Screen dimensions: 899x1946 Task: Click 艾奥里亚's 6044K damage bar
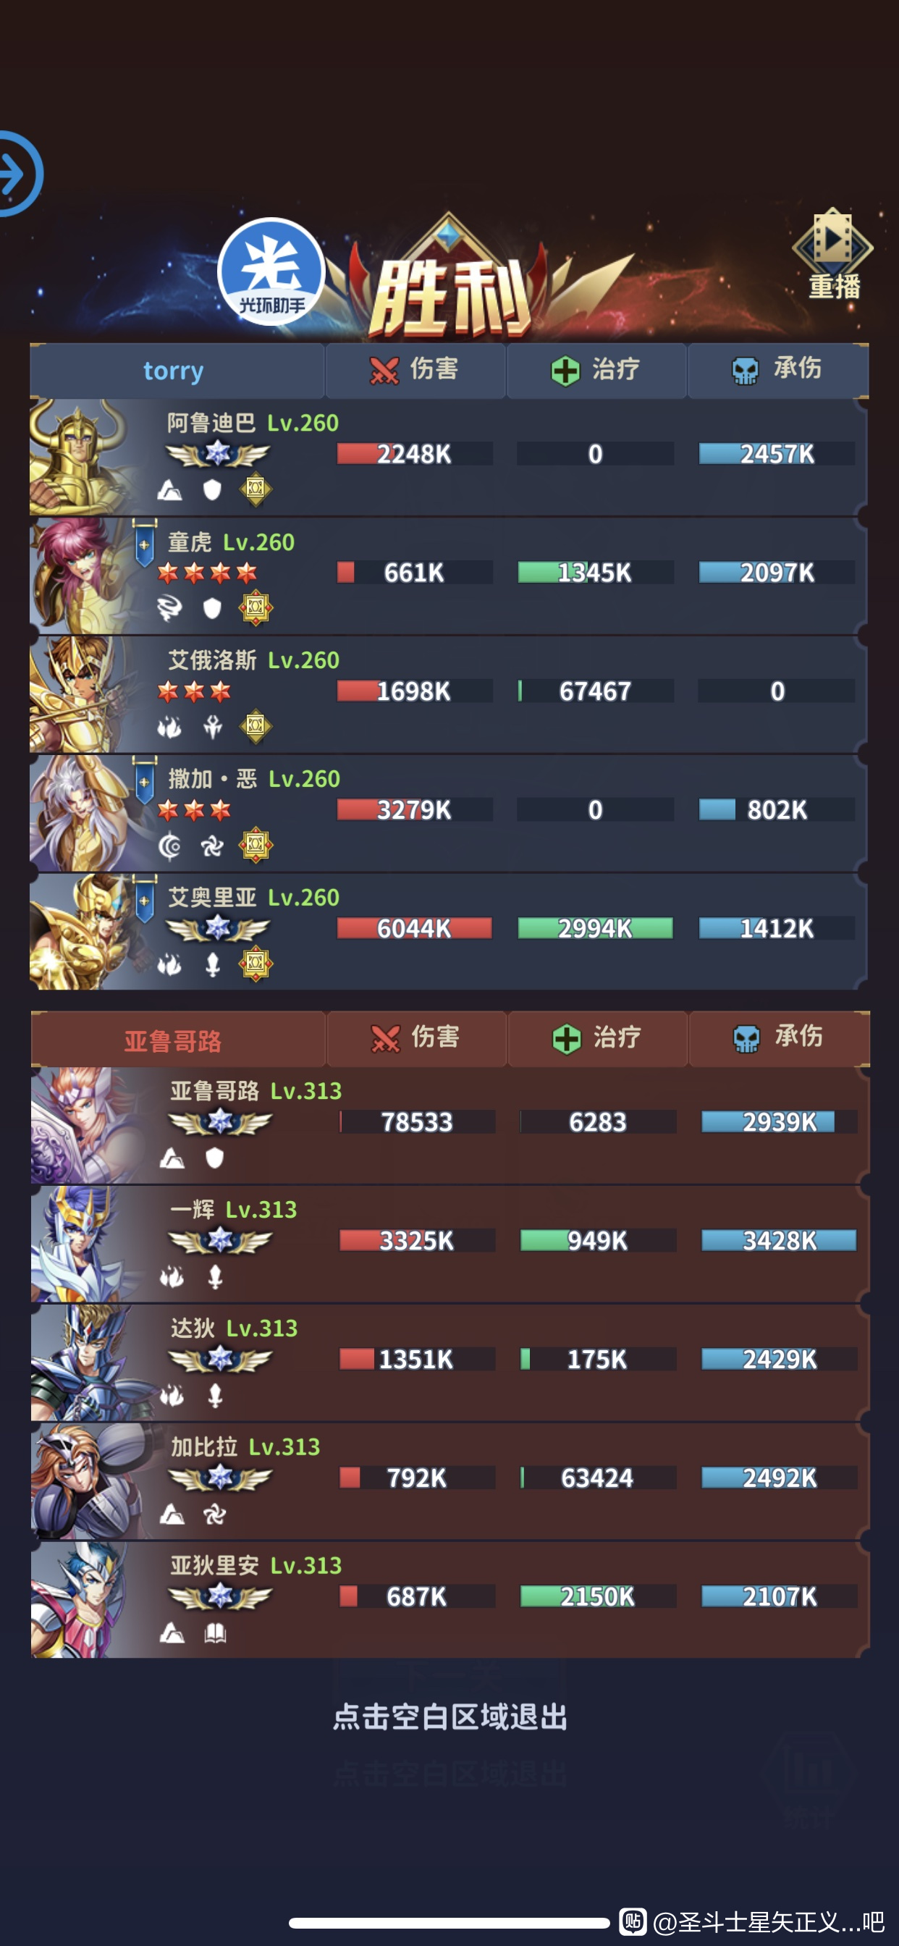click(x=415, y=928)
